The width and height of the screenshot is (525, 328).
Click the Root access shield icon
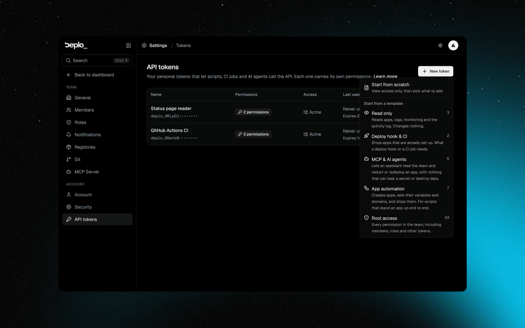366,218
